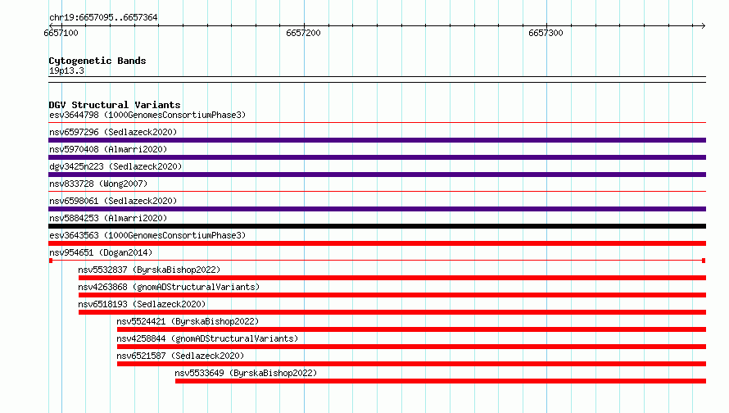Image resolution: width=729 pixels, height=413 pixels.
Task: Select the Cytogenetic Bands track title
Action: coord(97,61)
